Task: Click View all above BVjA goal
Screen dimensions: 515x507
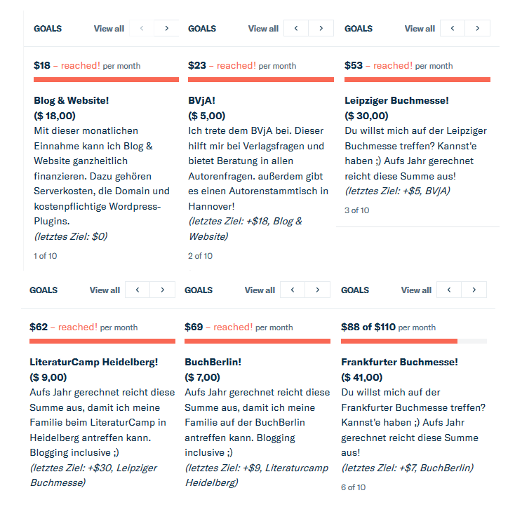Action: (263, 29)
